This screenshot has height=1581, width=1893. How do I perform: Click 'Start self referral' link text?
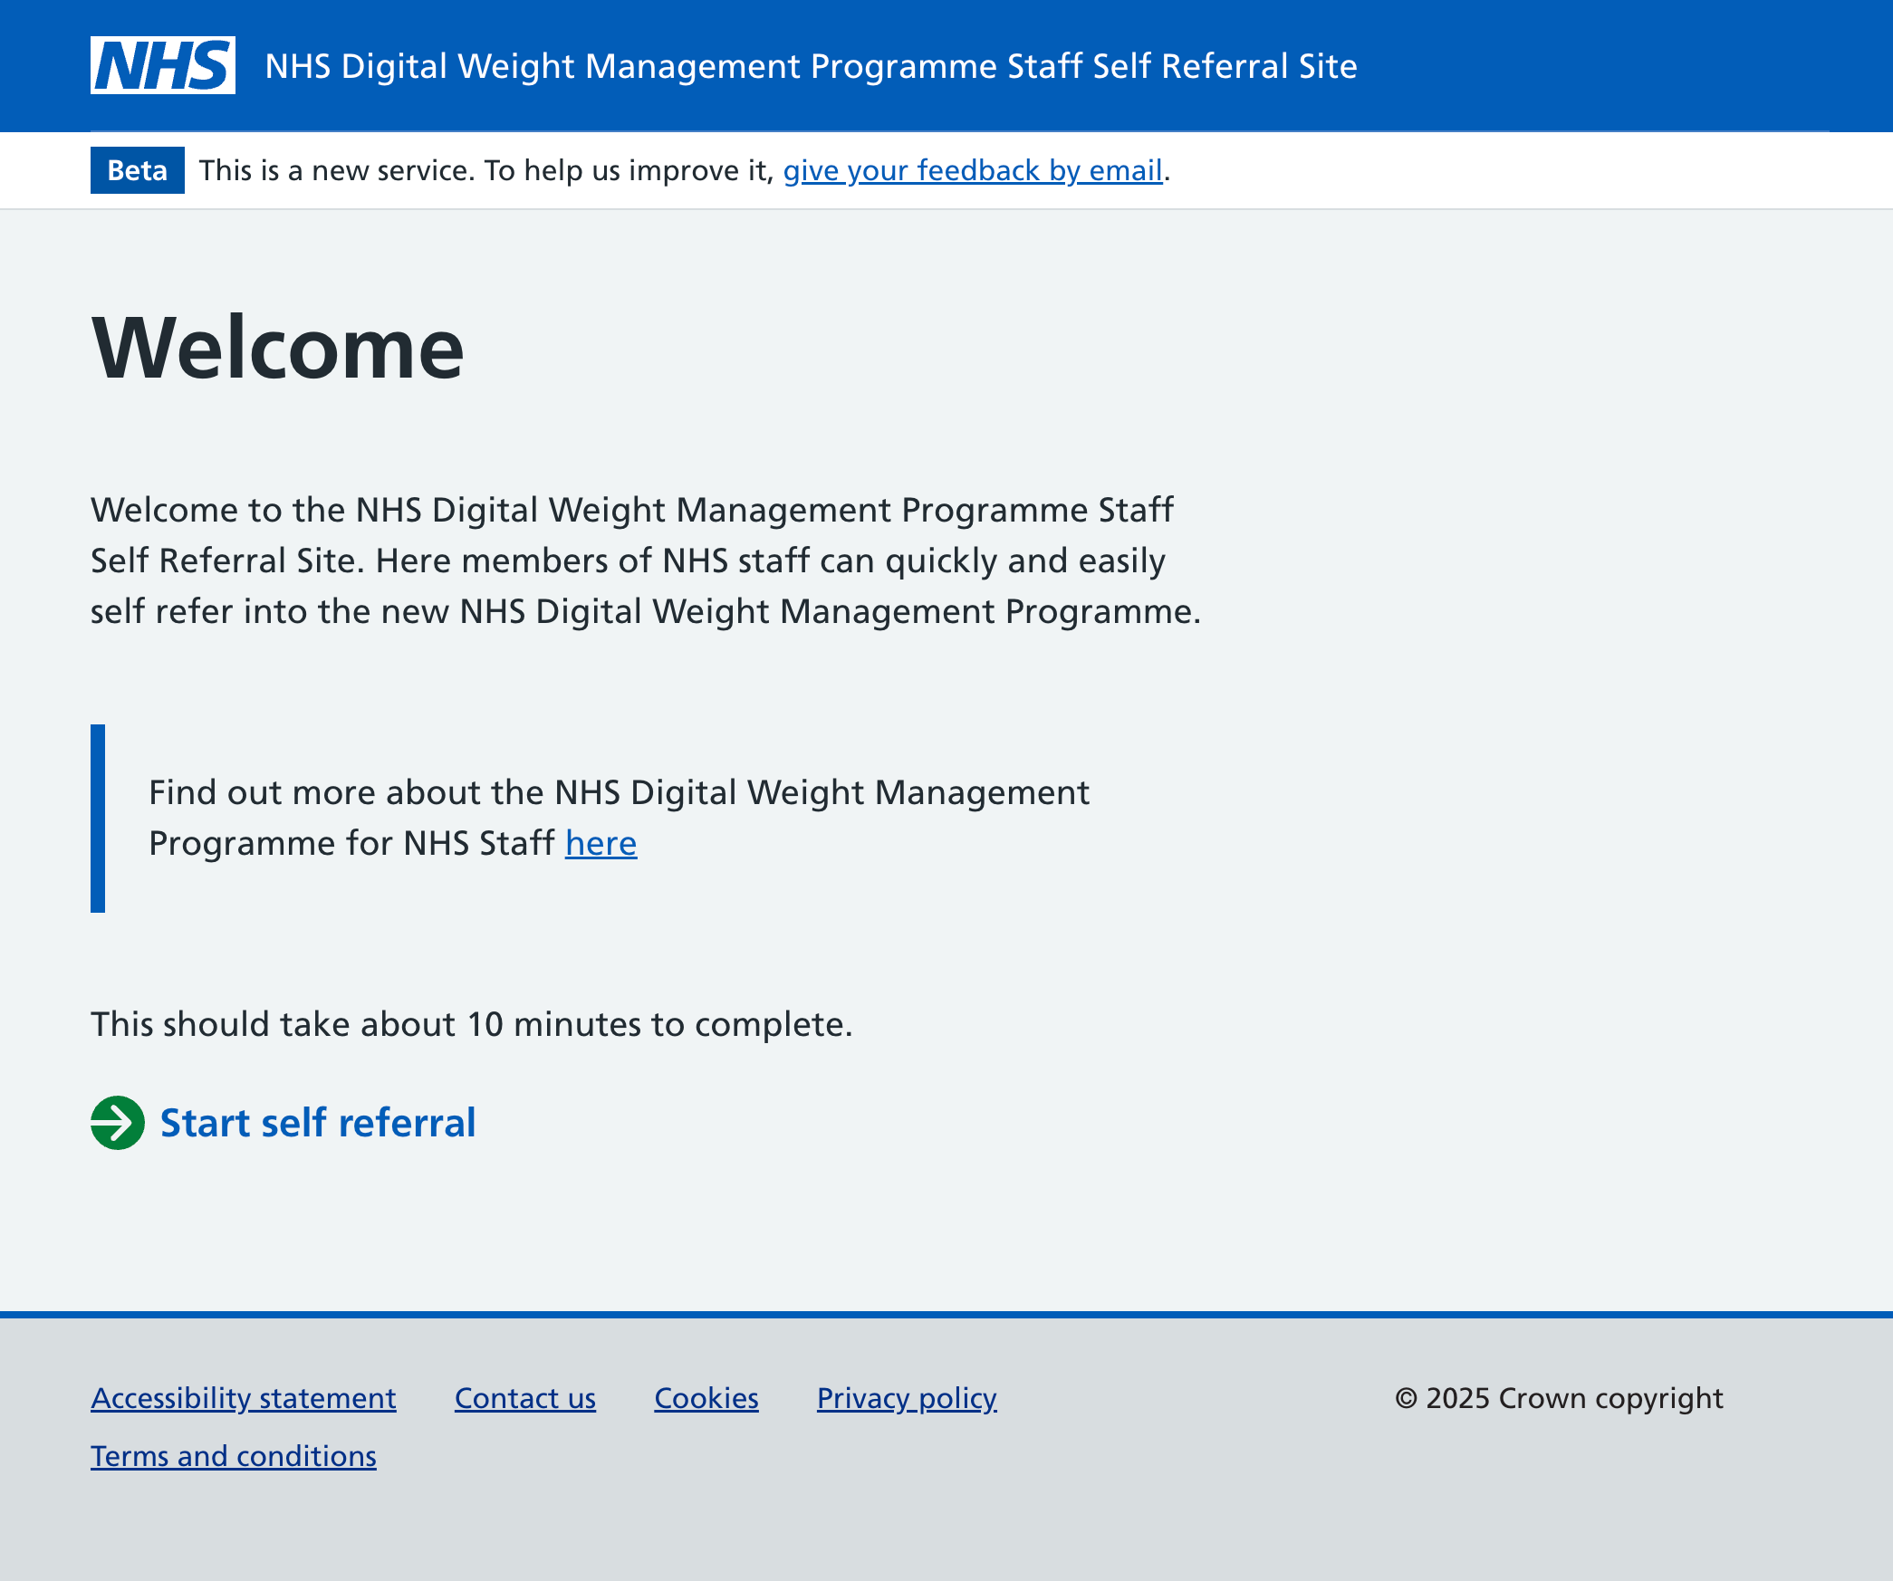[x=318, y=1123]
